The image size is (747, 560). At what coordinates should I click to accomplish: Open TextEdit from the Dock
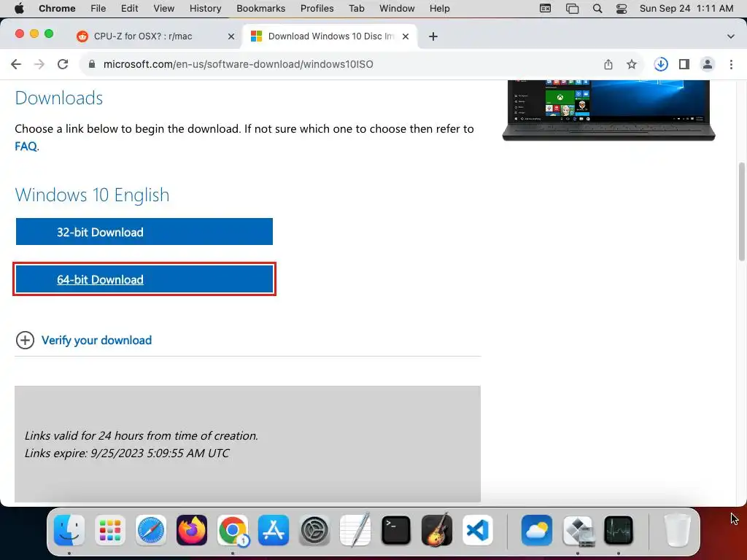pyautogui.click(x=355, y=530)
